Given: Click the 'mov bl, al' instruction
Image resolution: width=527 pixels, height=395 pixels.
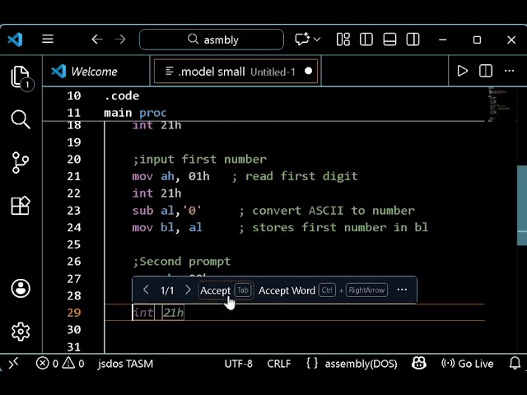Looking at the screenshot, I should (167, 227).
